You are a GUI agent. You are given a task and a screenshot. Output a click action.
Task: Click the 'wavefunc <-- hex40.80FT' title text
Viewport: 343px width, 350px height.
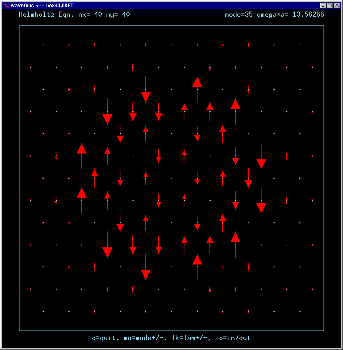coord(42,6)
